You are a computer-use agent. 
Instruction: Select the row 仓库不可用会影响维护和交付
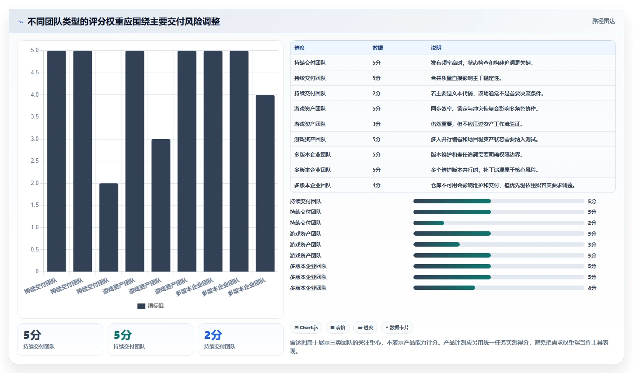click(x=453, y=185)
